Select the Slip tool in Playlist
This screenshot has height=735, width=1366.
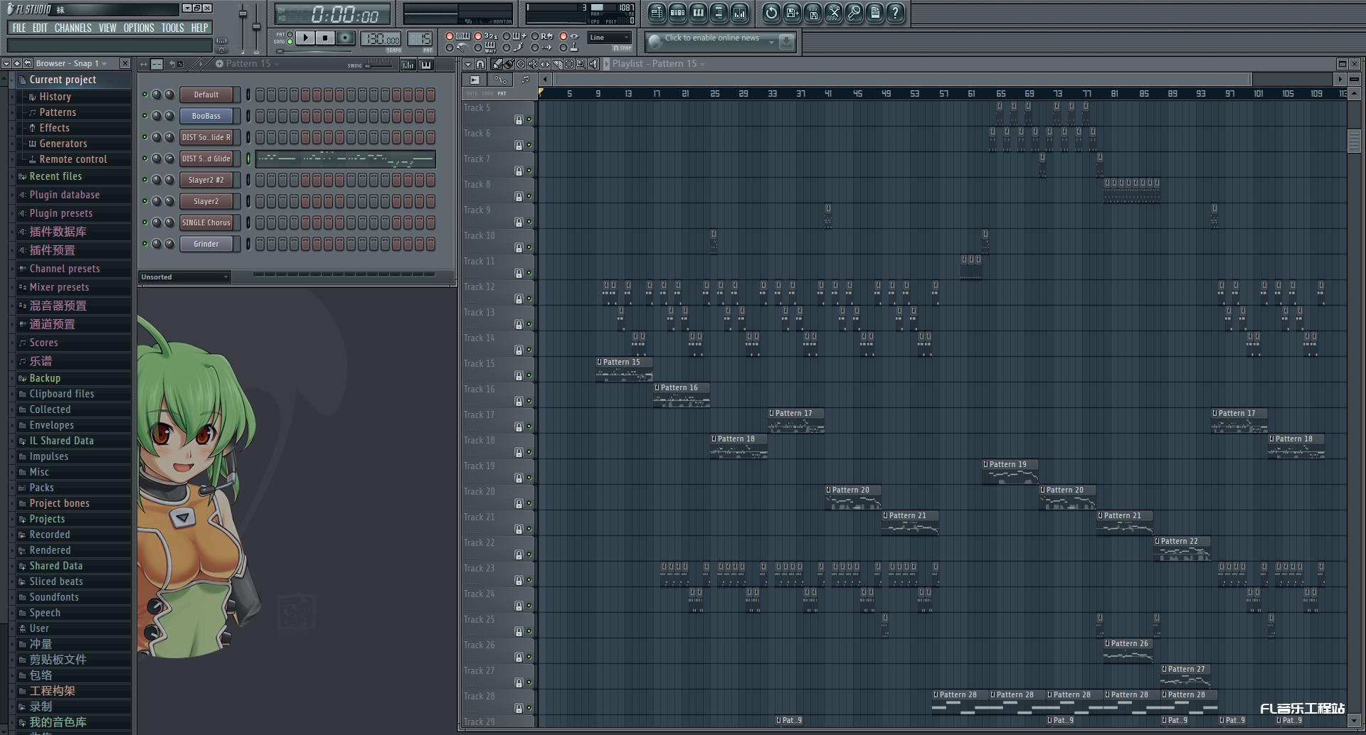click(545, 64)
